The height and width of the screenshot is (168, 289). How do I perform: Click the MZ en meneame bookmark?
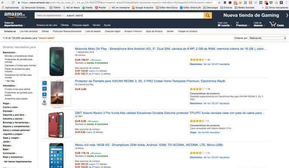119,8
